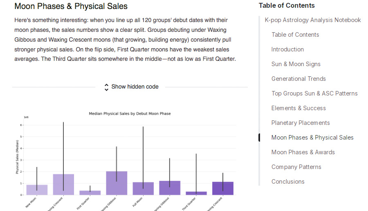Jump to Planetary Placements
368x211 pixels.
[300, 123]
